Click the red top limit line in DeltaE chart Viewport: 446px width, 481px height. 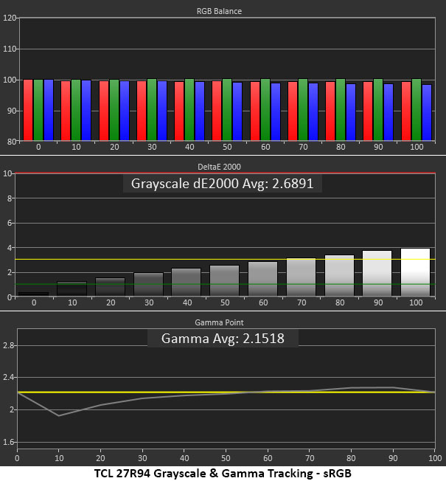[x=225, y=173]
